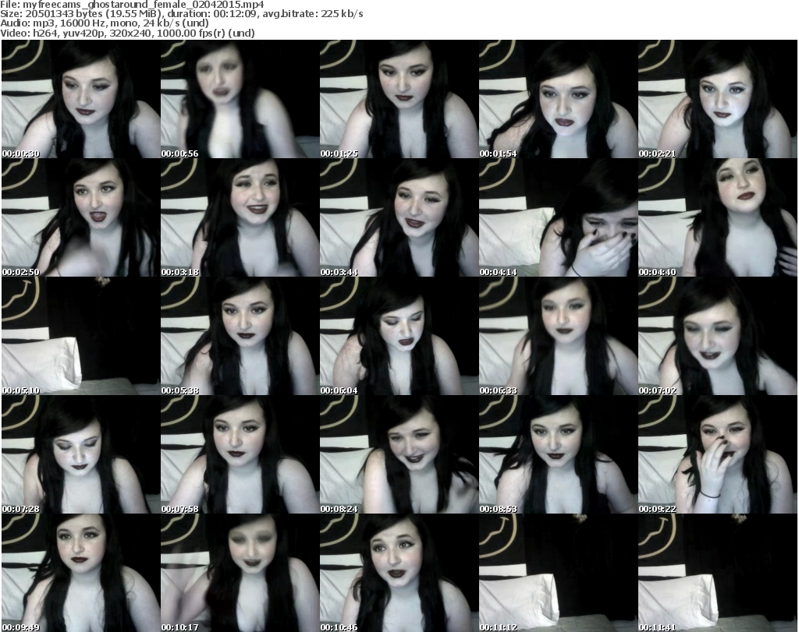Viewport: 799px width, 632px height.
Task: Choose the 00:10:17 thumbnail
Action: tap(240, 573)
